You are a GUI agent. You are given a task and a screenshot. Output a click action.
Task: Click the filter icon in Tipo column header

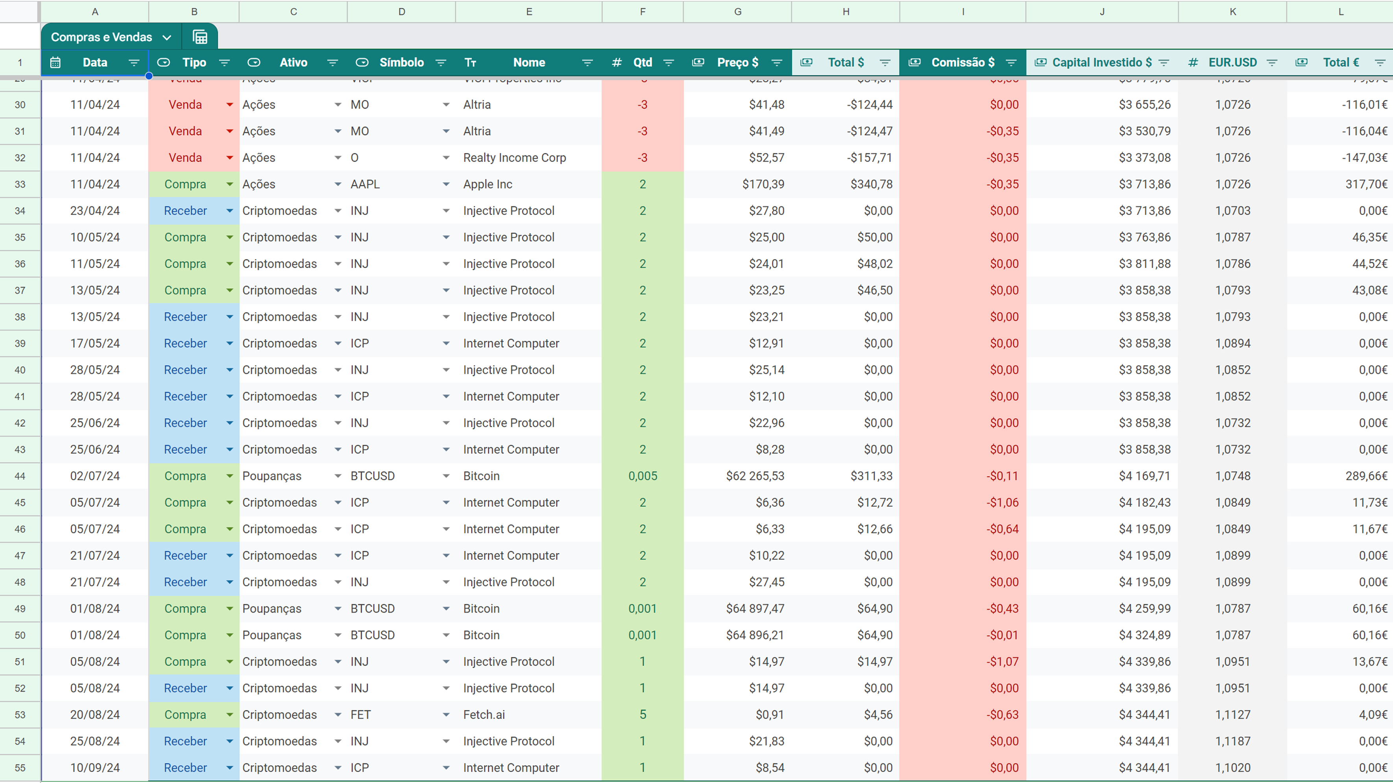pos(224,63)
